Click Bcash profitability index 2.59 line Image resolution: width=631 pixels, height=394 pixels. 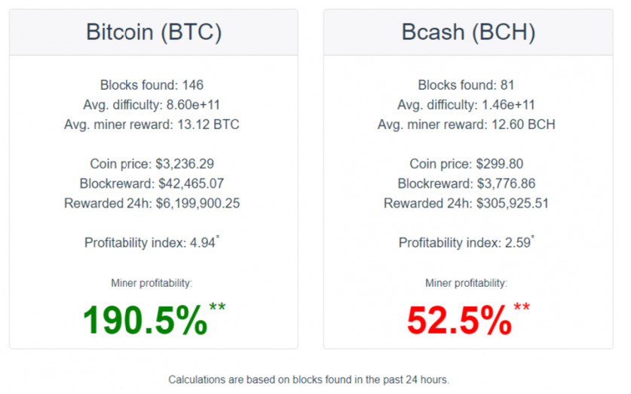pyautogui.click(x=467, y=242)
